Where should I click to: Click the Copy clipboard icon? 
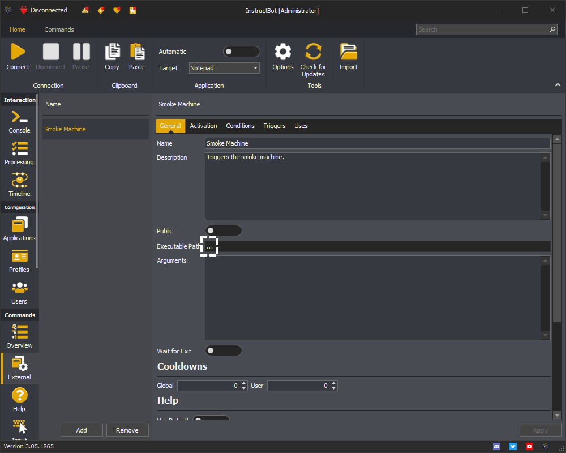tap(112, 52)
